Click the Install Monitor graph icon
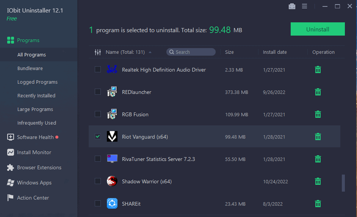The image size is (357, 217). [11, 152]
